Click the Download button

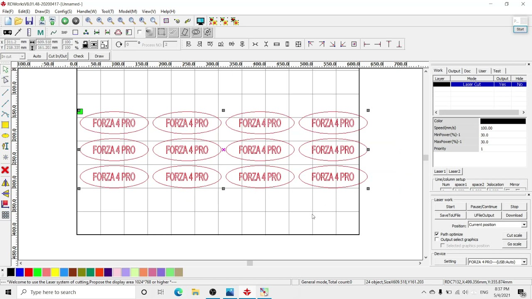(x=514, y=215)
